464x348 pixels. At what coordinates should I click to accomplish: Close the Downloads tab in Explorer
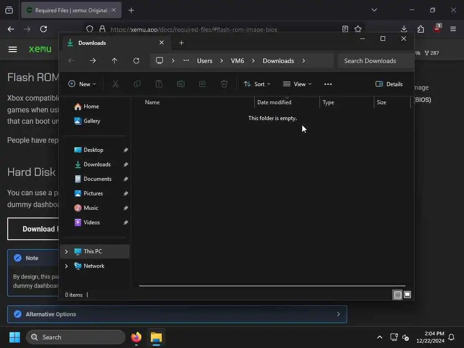pos(162,43)
